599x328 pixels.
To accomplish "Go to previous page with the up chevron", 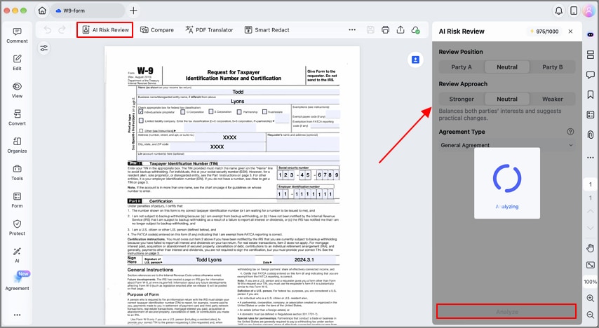I will click(x=590, y=211).
